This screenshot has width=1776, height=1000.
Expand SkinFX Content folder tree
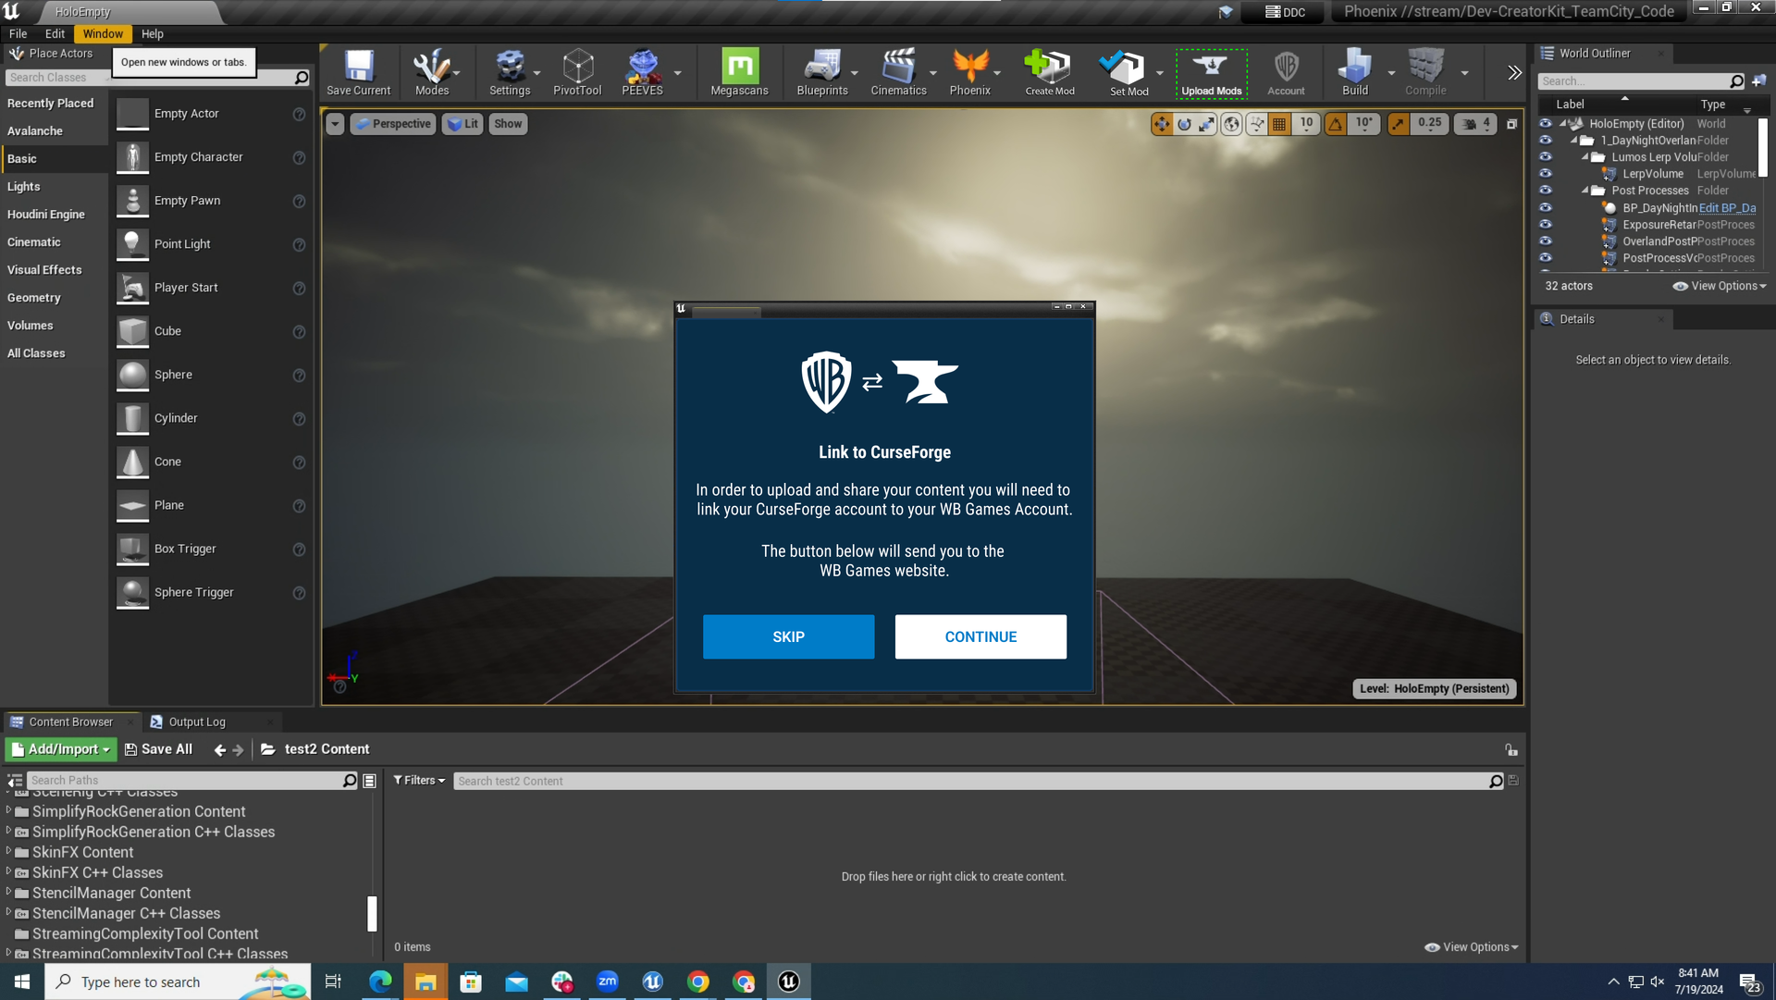(x=9, y=852)
